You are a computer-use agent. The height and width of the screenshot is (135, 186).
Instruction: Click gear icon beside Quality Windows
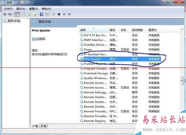(x=81, y=78)
